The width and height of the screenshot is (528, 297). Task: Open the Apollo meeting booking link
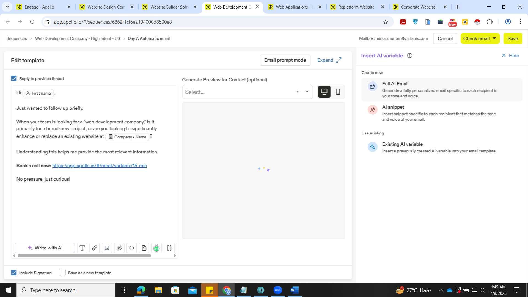(100, 166)
